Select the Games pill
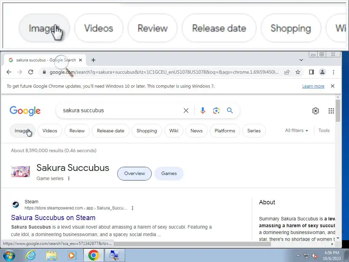The width and height of the screenshot is (349, 262). (x=169, y=174)
